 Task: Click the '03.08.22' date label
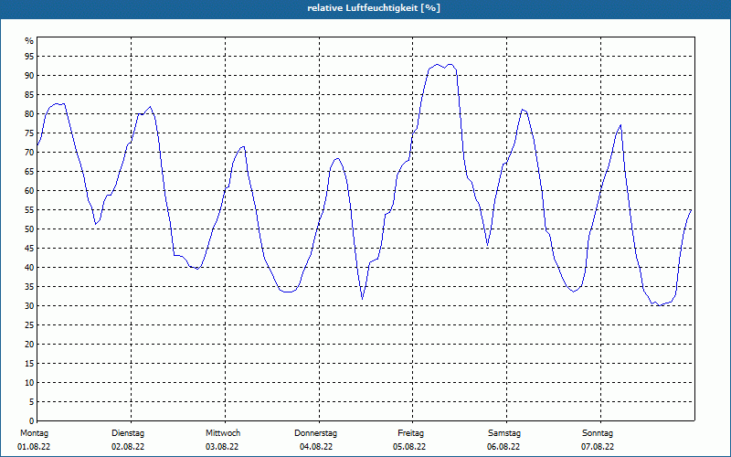(x=222, y=447)
